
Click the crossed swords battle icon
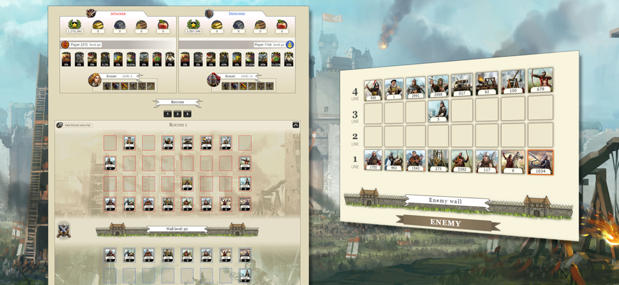coord(63,230)
